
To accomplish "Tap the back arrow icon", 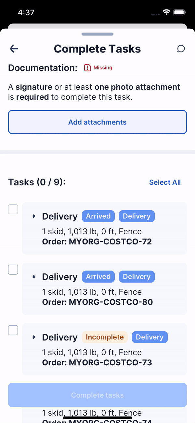I will (x=14, y=49).
